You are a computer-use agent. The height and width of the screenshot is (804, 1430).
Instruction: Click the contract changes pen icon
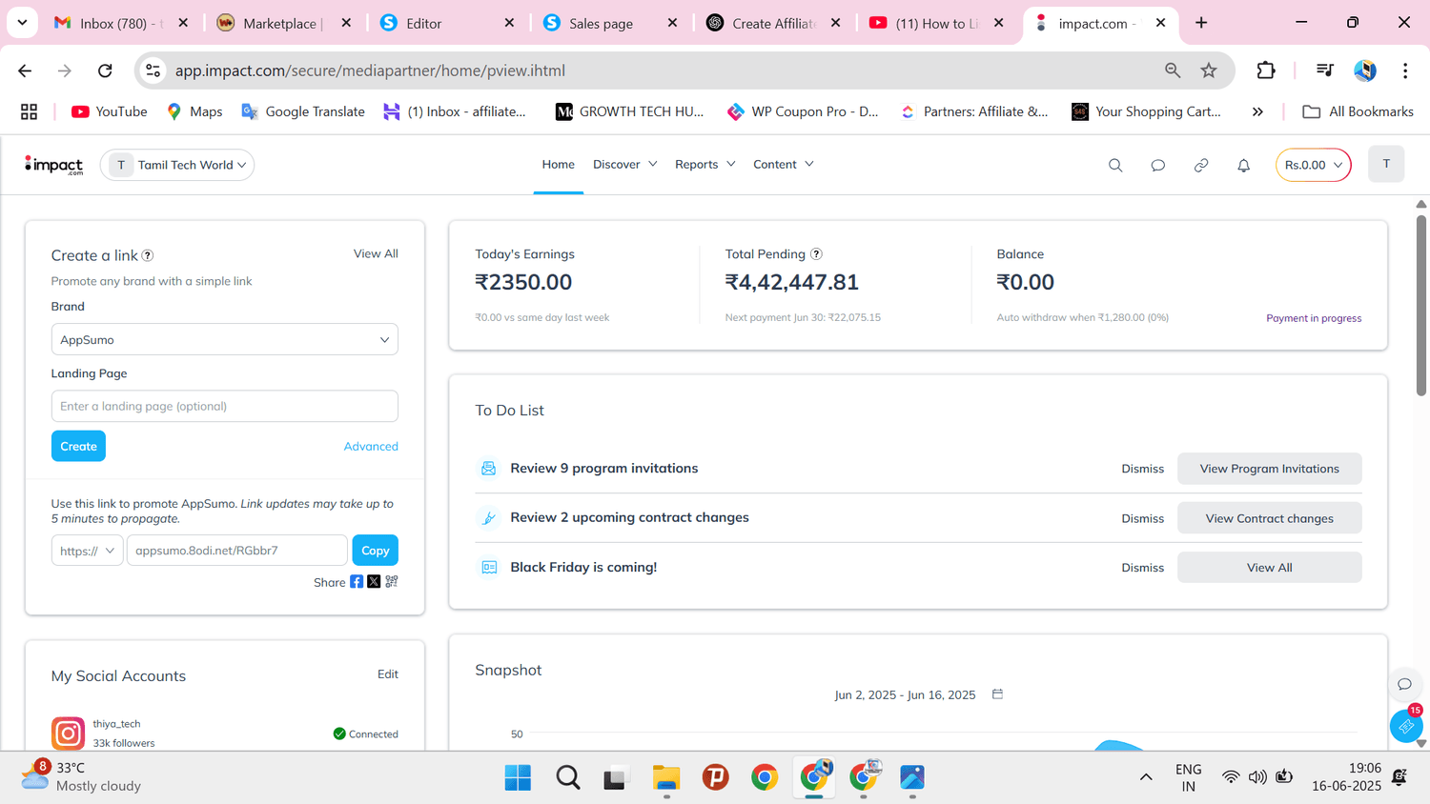point(489,518)
